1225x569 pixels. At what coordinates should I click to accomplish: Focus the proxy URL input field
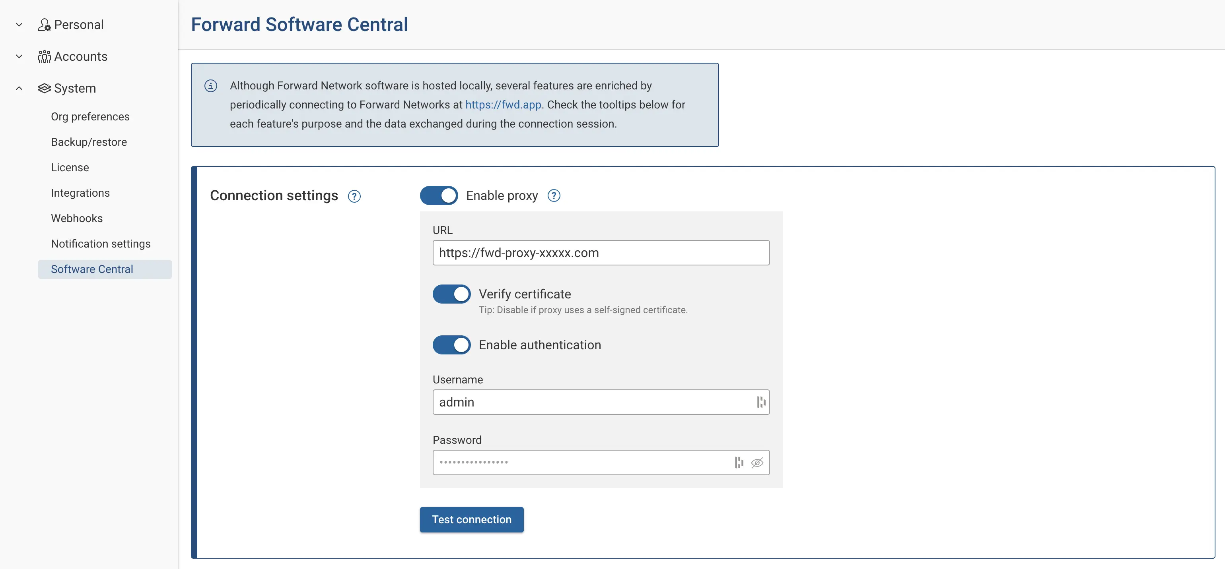(x=601, y=253)
